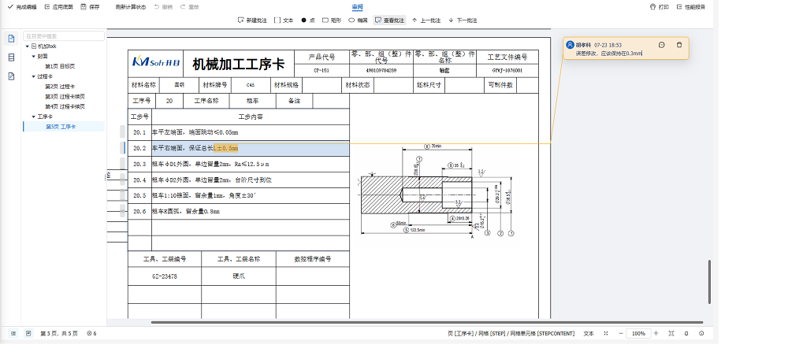
Task: Go to previous annotation with 上一批注
Action: pos(426,20)
